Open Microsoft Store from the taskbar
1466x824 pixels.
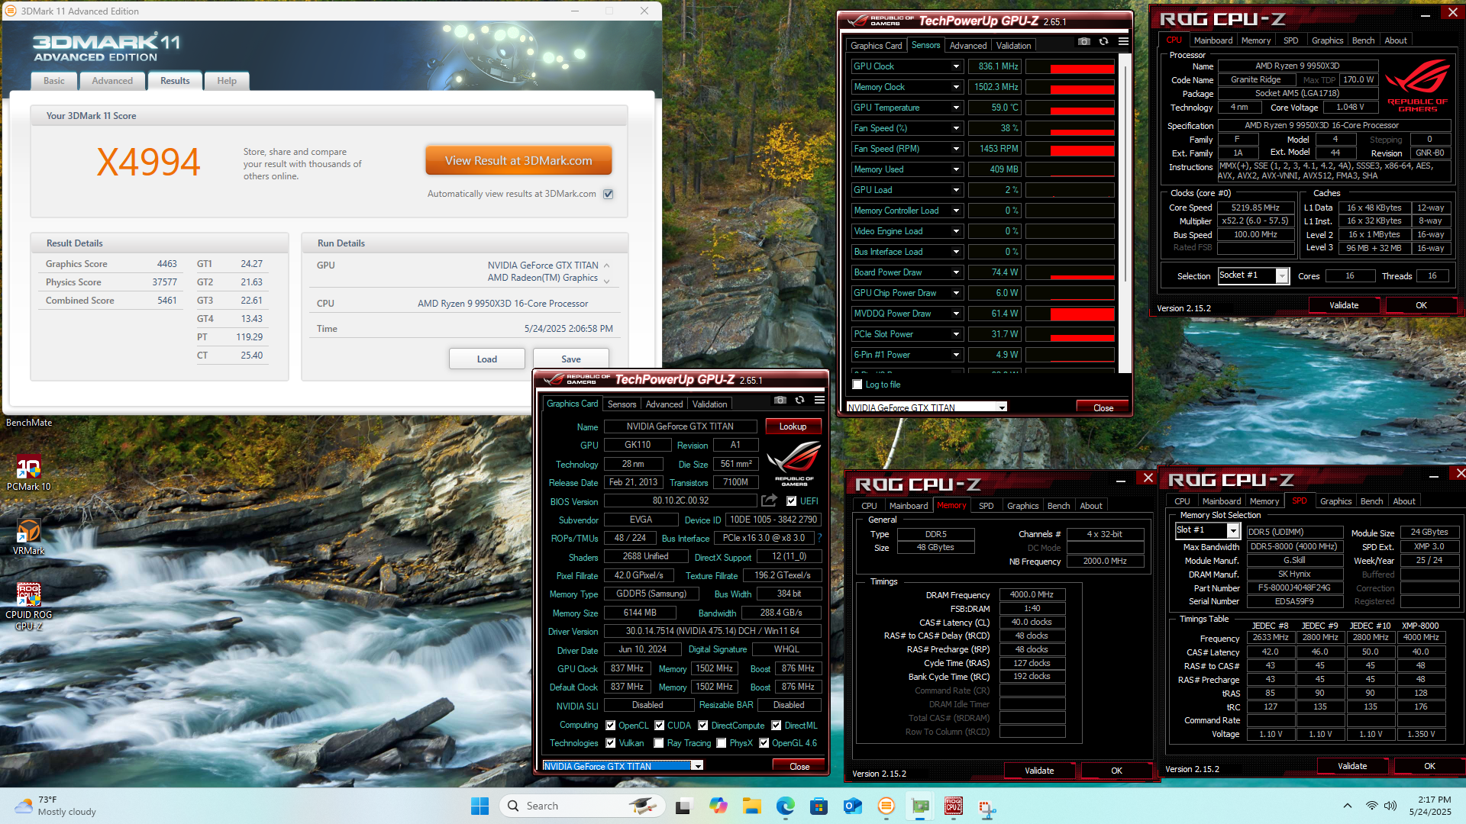tap(819, 806)
